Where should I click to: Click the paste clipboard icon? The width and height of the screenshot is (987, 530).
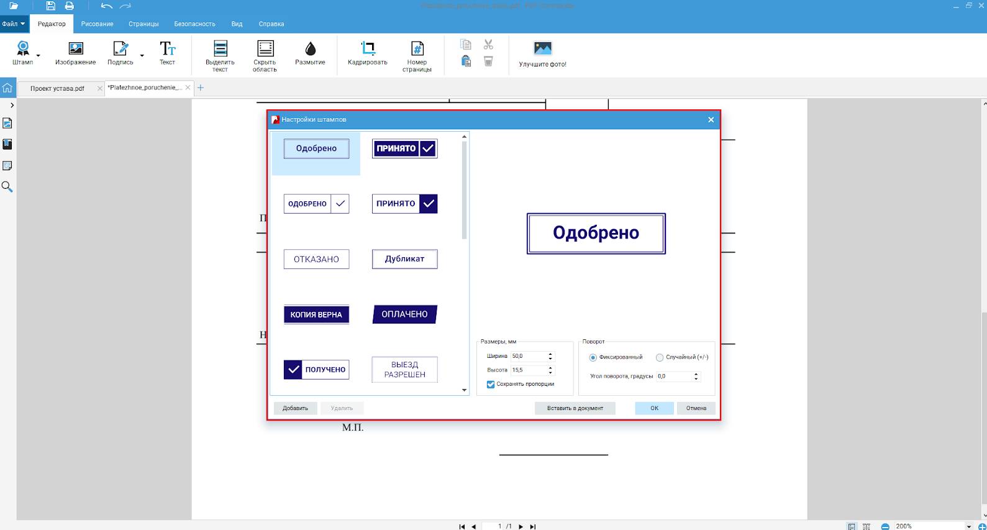coord(466,61)
